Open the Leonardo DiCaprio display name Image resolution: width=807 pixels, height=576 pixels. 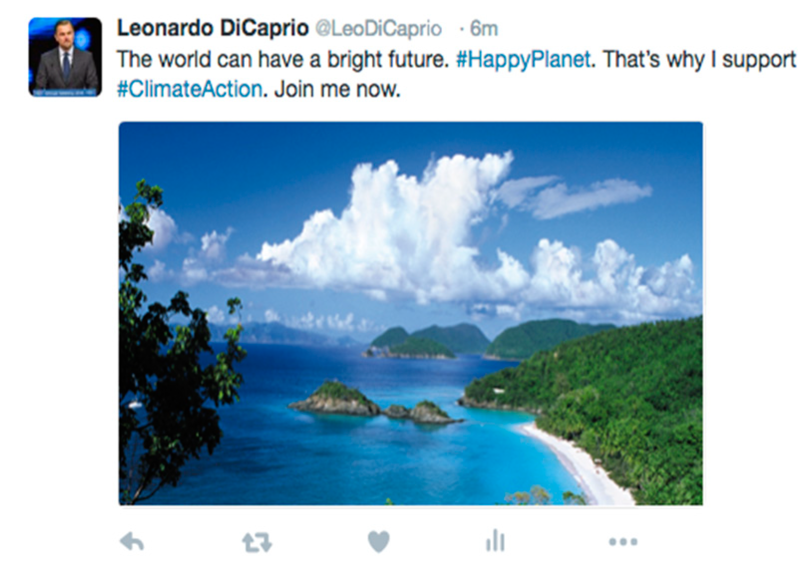(213, 28)
